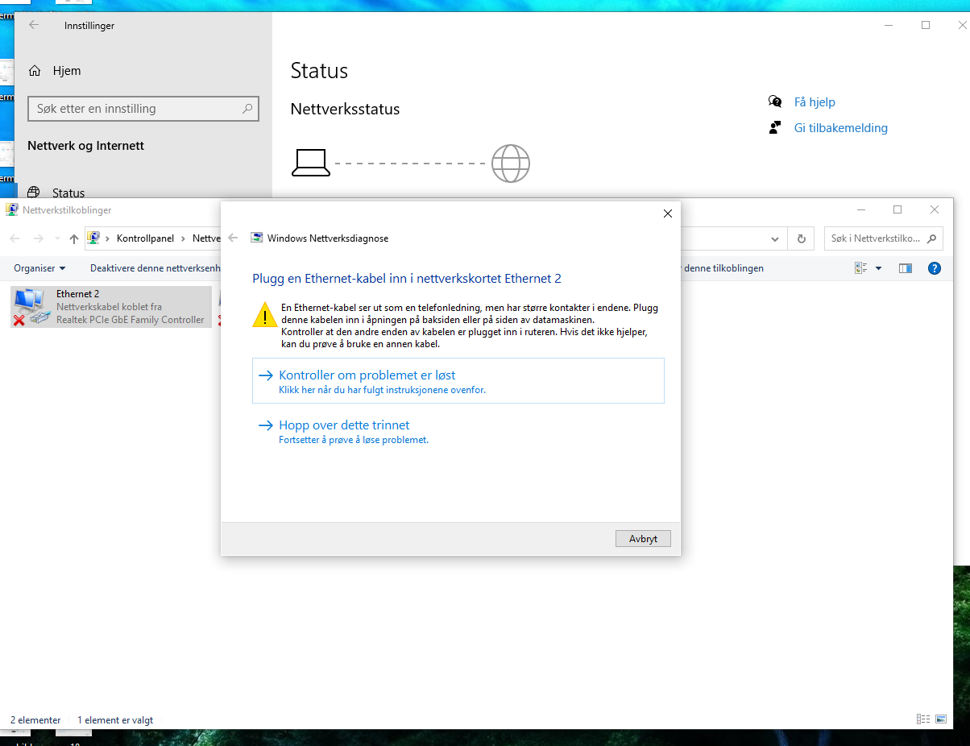
Task: Focus the Søk i Nettverkstilkoblinger search box
Action: tap(884, 238)
